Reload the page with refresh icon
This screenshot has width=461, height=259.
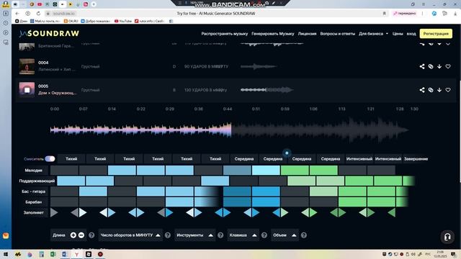pyautogui.click(x=38, y=14)
